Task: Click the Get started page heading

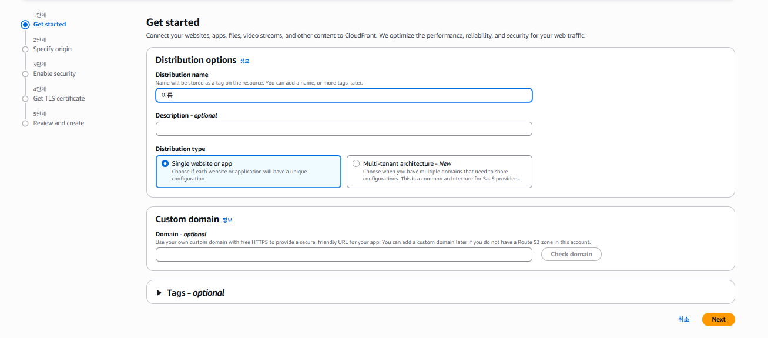Action: coord(173,22)
